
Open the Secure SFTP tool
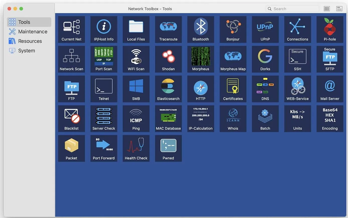(x=330, y=59)
